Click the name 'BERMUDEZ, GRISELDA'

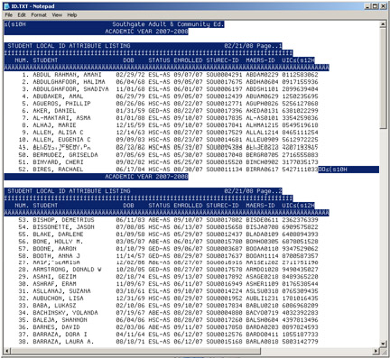(65, 155)
